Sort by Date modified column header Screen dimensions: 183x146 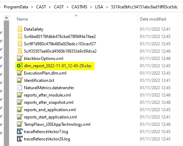pos(153,19)
